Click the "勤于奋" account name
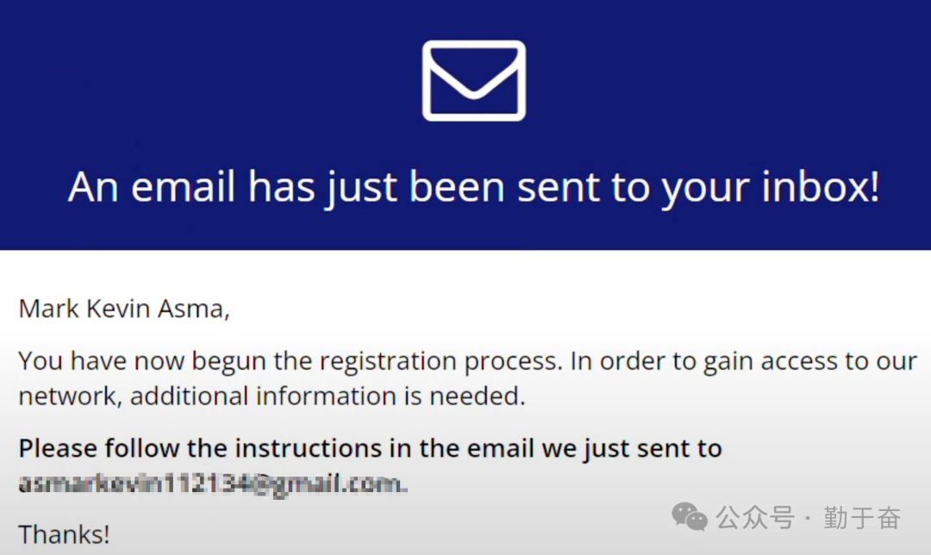Screen dimensions: 931x555 click(862, 518)
